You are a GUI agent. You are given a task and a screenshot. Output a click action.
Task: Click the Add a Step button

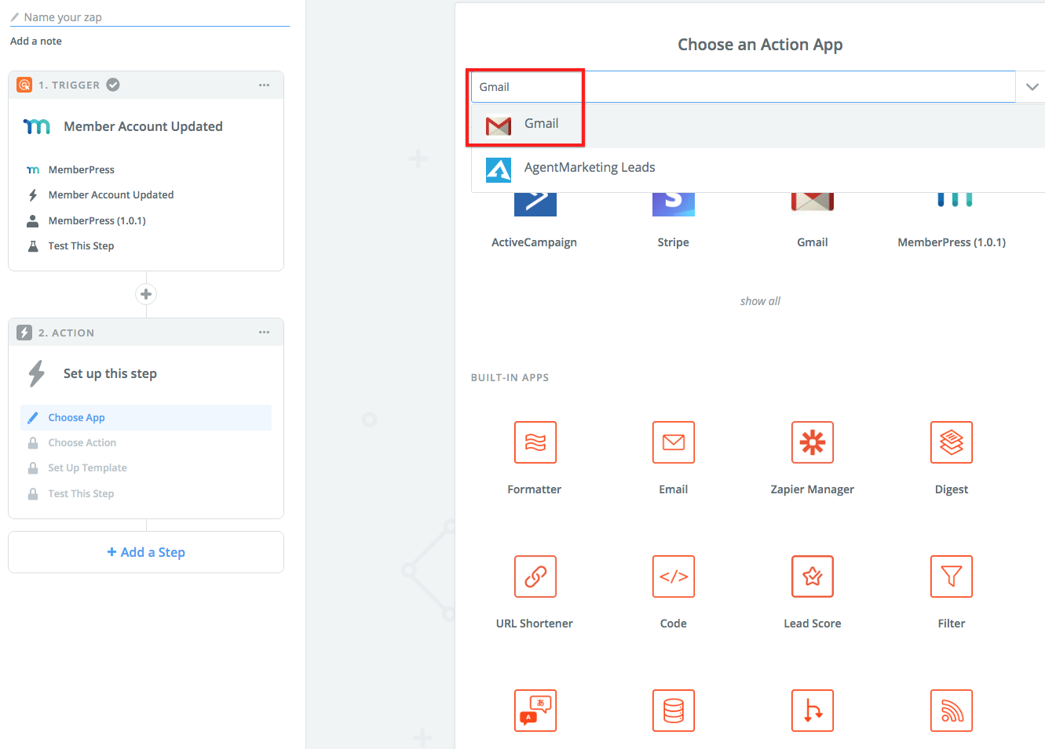(146, 552)
